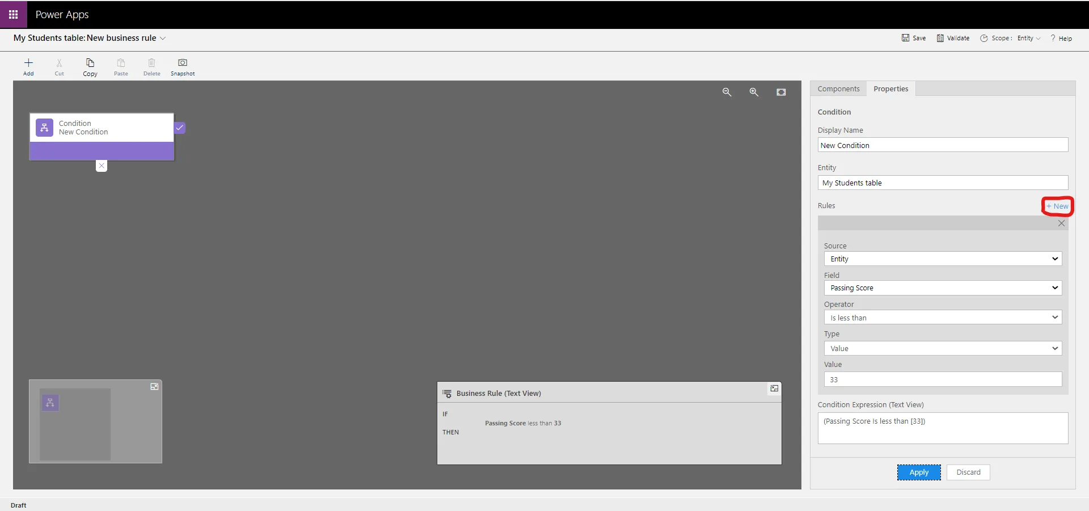The width and height of the screenshot is (1089, 511).
Task: Open the Operator dropdown
Action: [942, 318]
